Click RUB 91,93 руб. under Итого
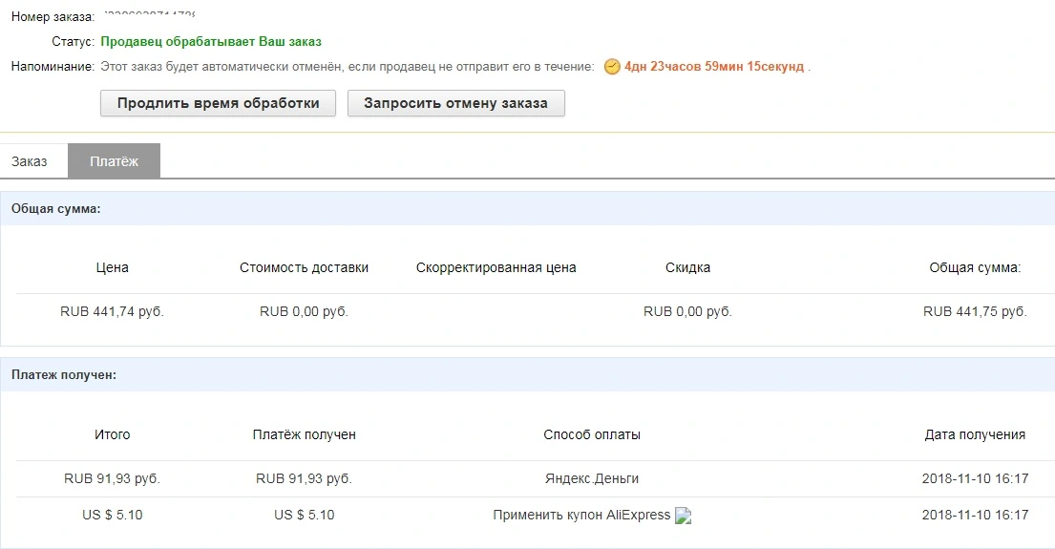 113,479
